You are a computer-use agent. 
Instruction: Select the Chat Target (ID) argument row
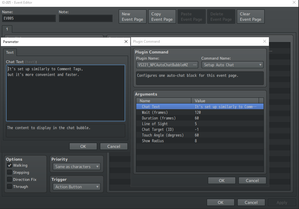click(x=200, y=129)
